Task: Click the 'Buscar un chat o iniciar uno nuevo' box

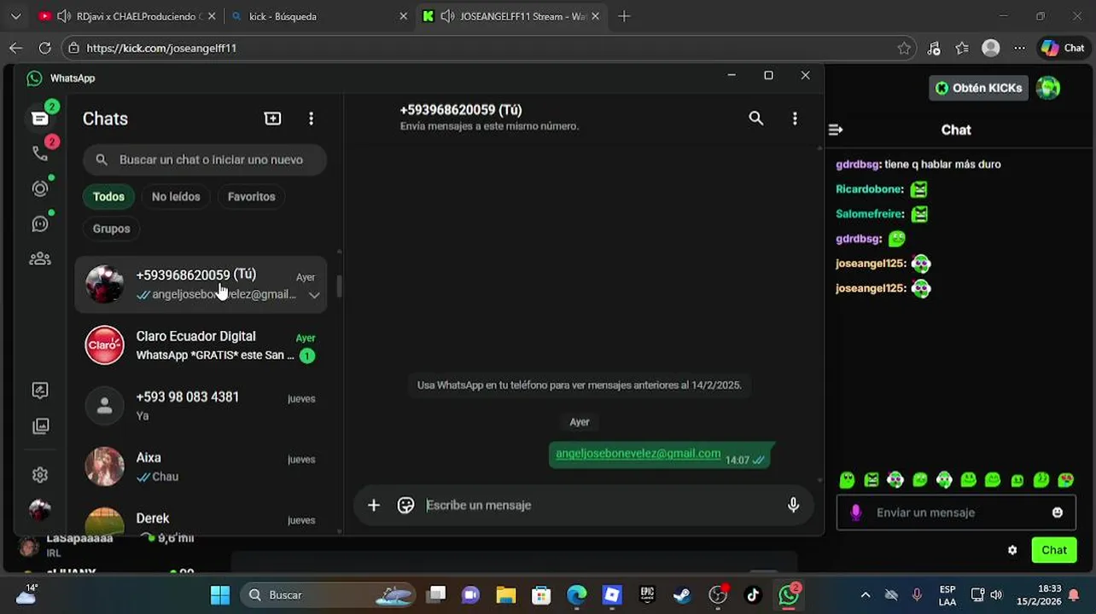Action: point(205,159)
